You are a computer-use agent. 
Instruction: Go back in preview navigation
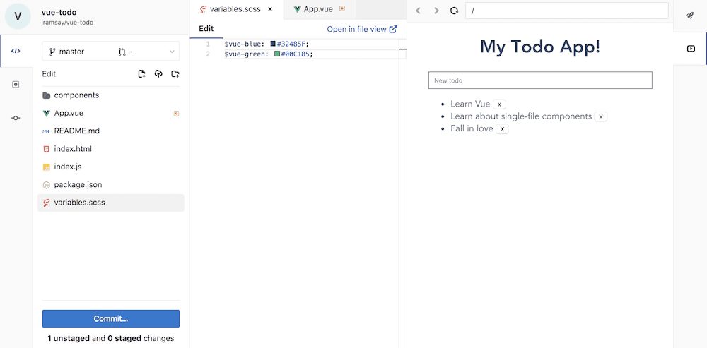(418, 11)
